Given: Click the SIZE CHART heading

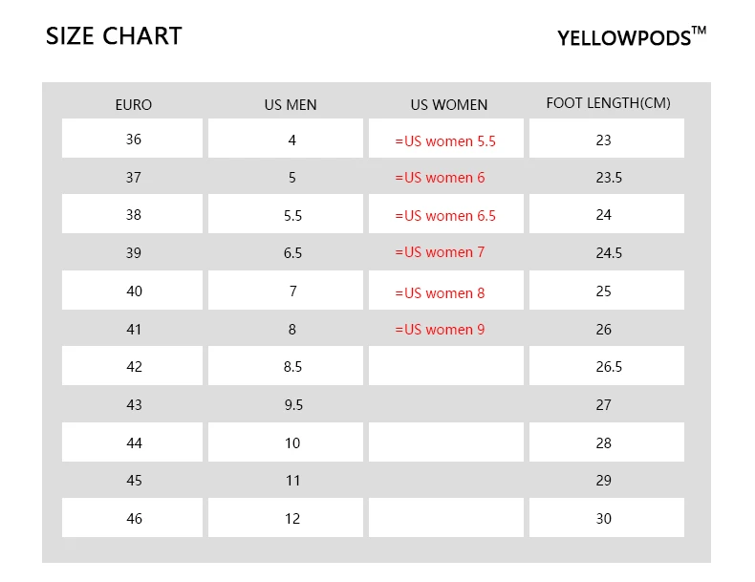Looking at the screenshot, I should pyautogui.click(x=114, y=36).
